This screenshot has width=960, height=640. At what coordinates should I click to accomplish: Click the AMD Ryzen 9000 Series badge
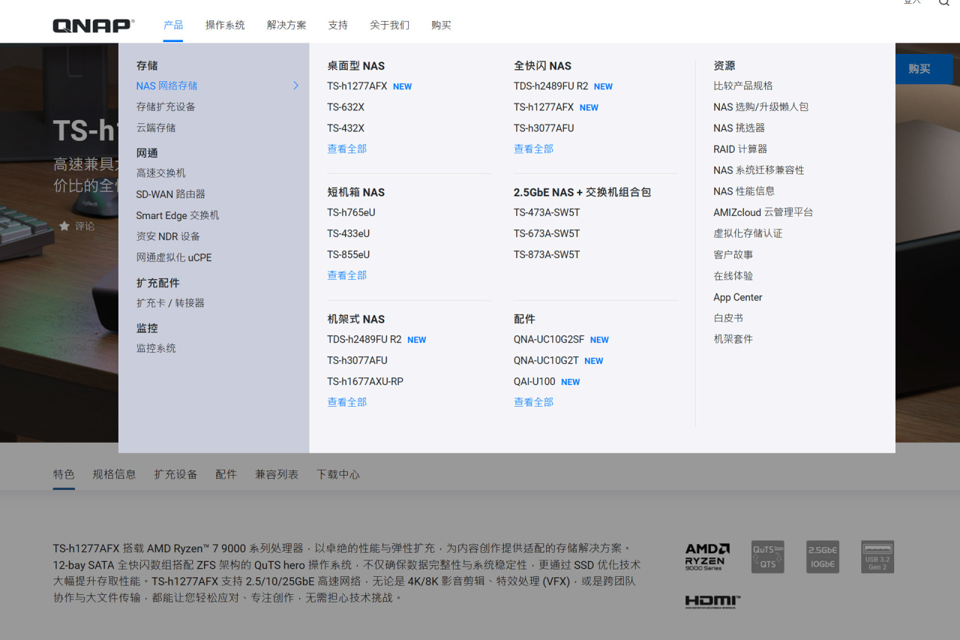pyautogui.click(x=707, y=557)
